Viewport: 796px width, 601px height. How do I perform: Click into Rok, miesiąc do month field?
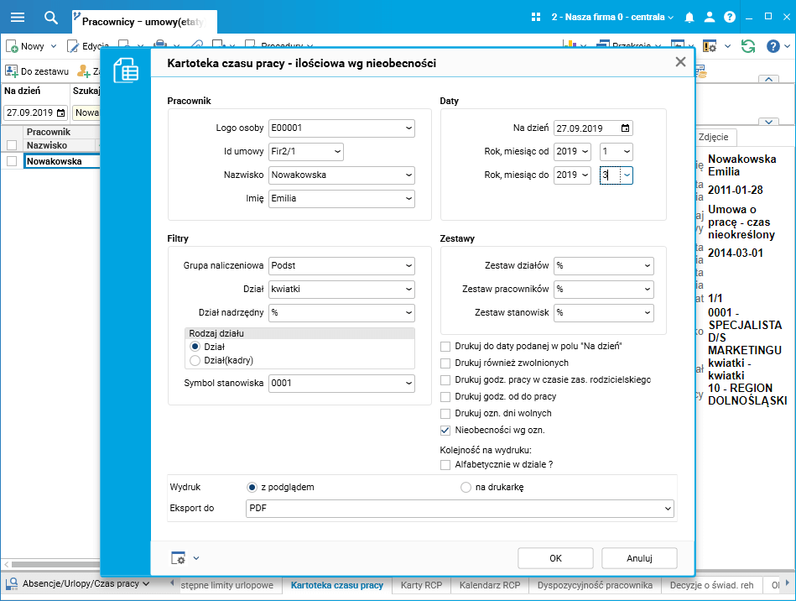click(611, 175)
